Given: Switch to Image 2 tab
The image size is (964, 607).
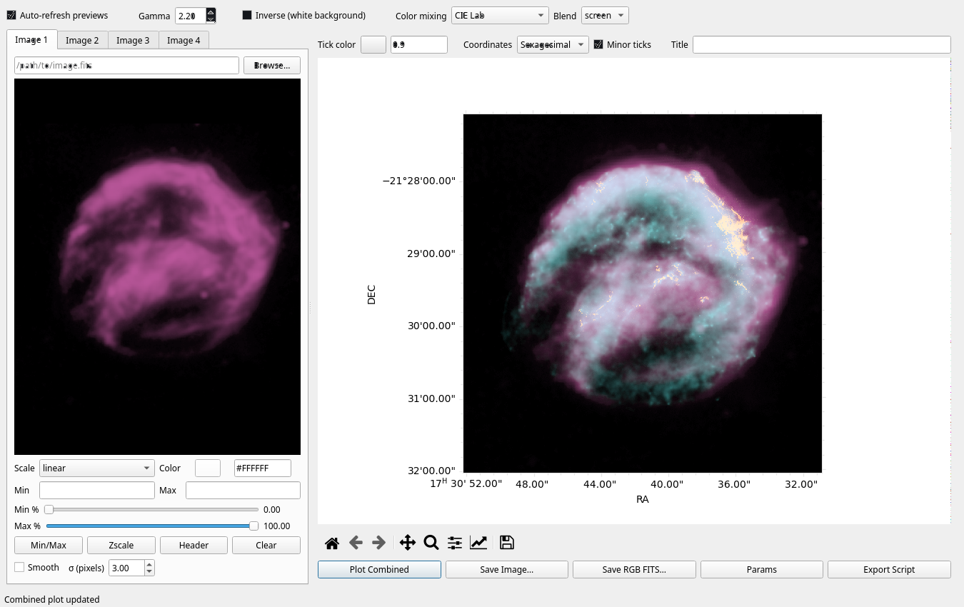Looking at the screenshot, I should 82,40.
